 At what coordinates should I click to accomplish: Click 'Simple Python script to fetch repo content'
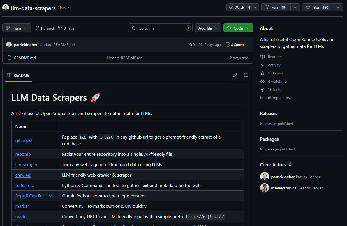pos(104,196)
